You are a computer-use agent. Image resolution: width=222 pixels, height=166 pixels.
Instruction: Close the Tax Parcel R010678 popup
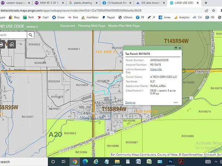pyautogui.click(x=180, y=48)
